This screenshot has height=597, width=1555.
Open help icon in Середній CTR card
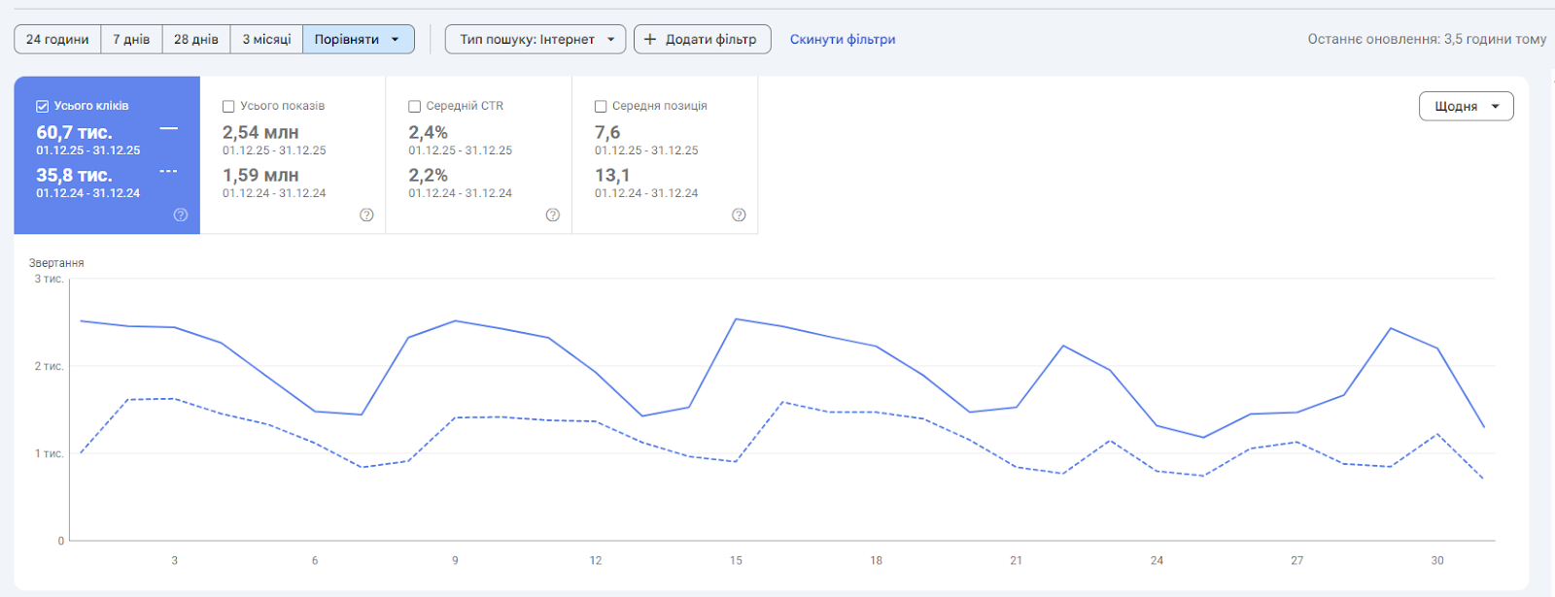(553, 215)
